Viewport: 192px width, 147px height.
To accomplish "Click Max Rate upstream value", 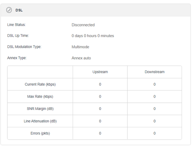I will click(x=100, y=97).
